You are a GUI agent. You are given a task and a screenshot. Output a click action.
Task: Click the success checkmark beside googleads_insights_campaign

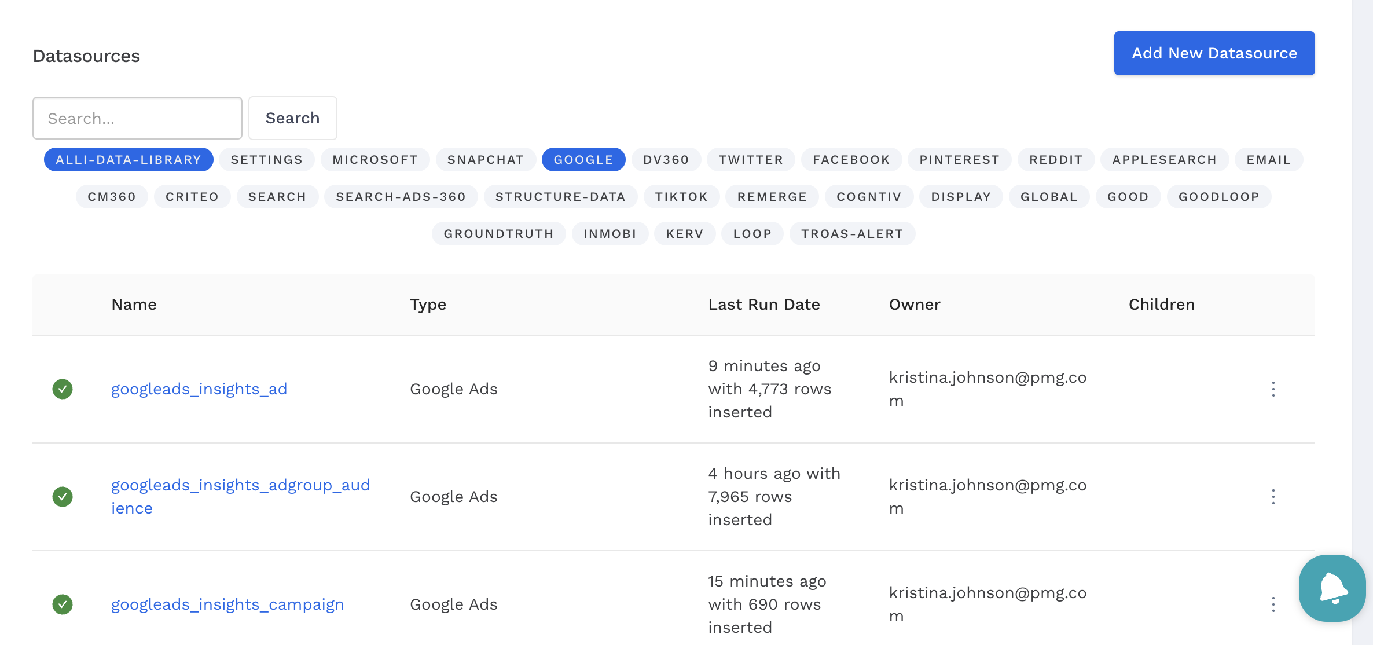click(x=63, y=604)
